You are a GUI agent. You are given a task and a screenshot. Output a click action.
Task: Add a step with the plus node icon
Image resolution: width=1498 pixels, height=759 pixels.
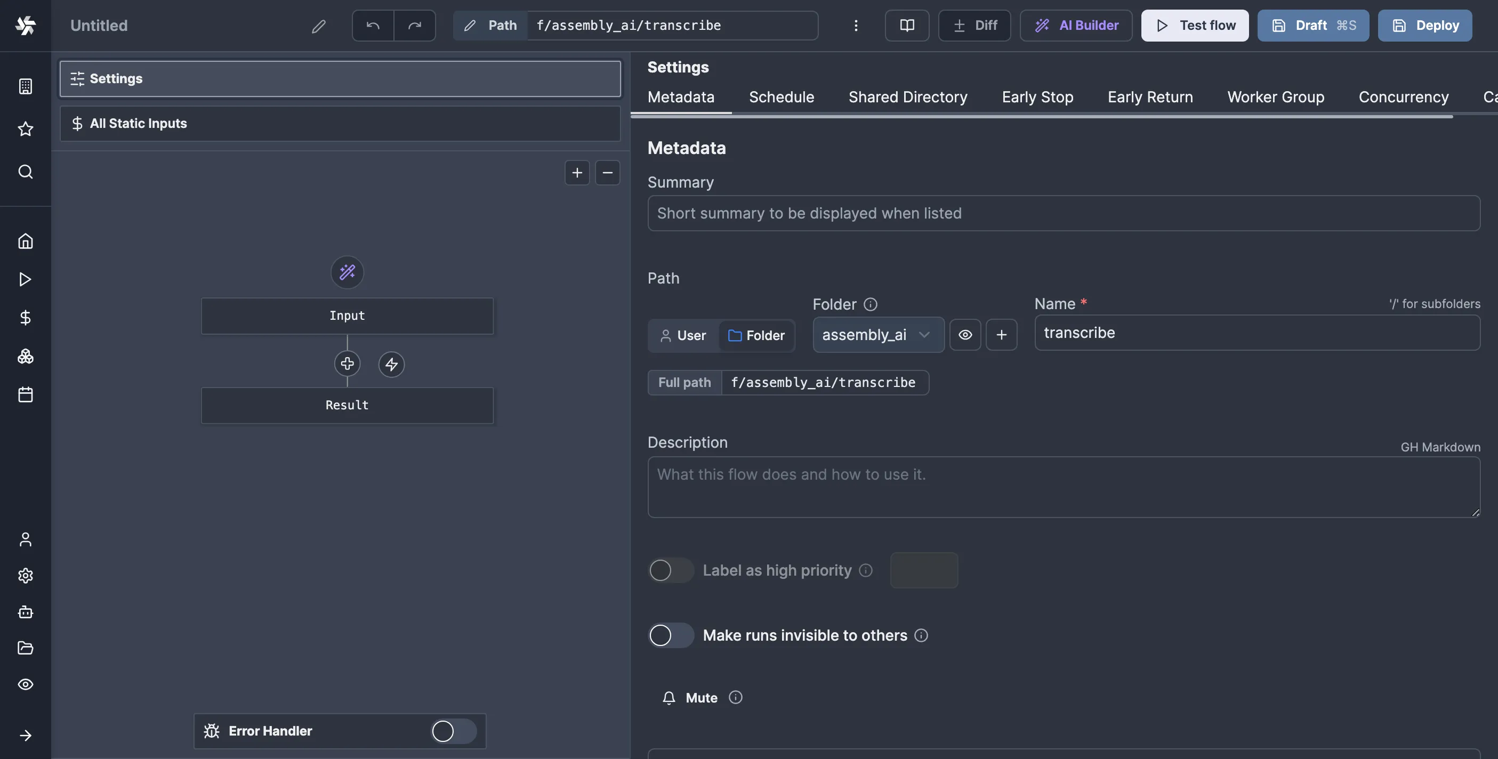point(347,364)
